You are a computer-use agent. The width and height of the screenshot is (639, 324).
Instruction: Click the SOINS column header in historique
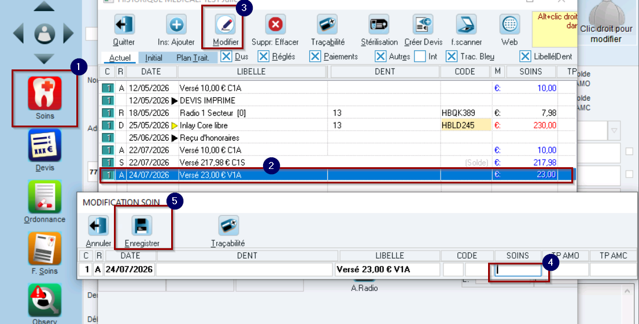[531, 72]
